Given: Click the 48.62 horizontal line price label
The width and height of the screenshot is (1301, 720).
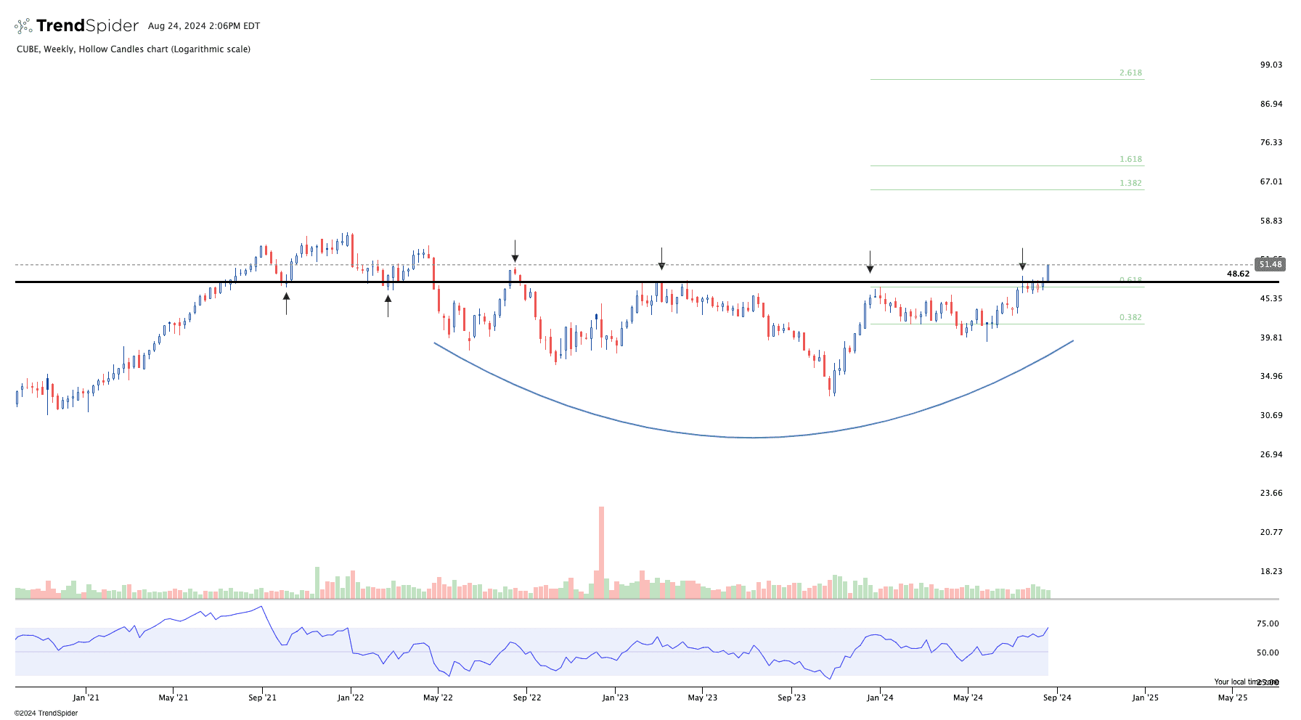Looking at the screenshot, I should coord(1238,274).
